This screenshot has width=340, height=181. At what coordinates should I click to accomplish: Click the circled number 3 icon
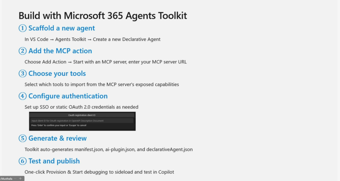tap(23, 74)
